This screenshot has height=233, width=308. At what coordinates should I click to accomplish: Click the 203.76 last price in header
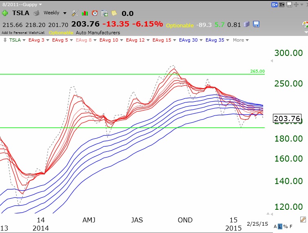[85, 24]
